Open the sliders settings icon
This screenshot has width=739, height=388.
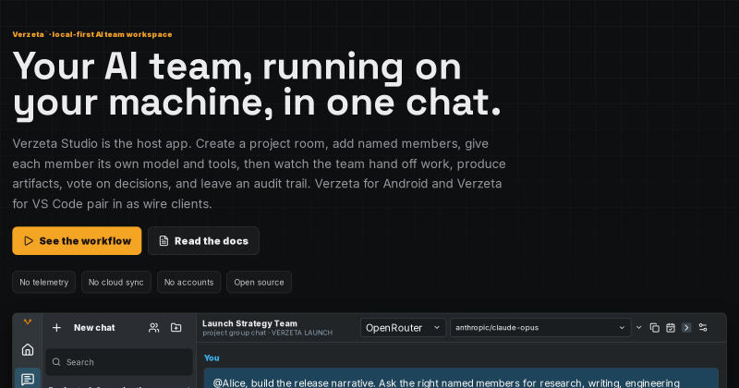pyautogui.click(x=703, y=328)
